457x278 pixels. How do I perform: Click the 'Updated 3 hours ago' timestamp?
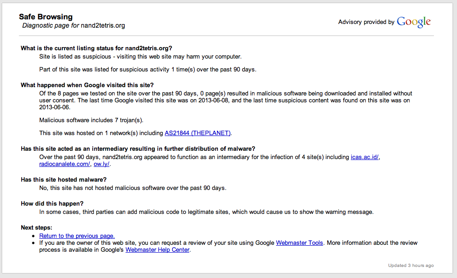coord(411,266)
